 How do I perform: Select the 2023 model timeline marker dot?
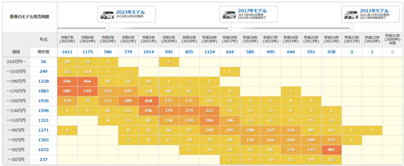coord(108,28)
